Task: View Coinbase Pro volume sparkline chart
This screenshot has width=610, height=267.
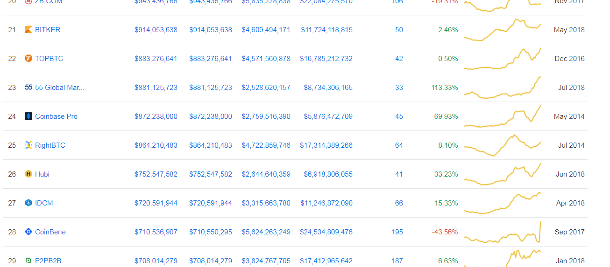Action: point(503,116)
